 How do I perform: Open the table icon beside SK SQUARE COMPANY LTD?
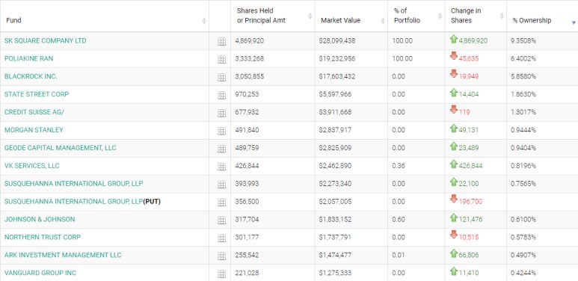tap(221, 42)
